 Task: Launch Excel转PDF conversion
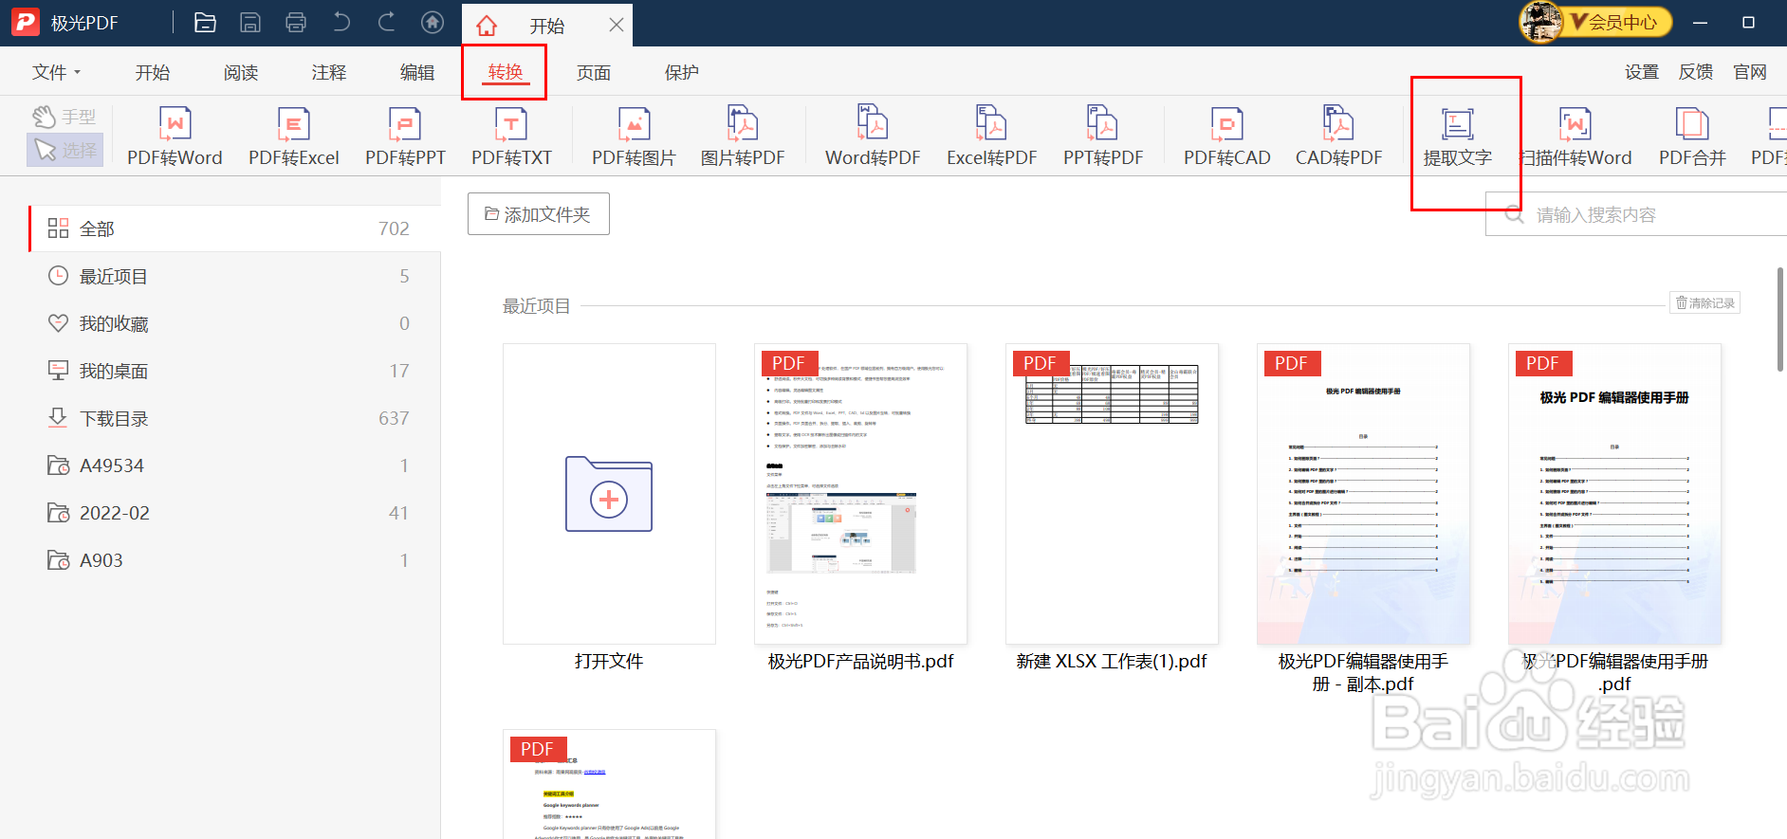coord(992,137)
